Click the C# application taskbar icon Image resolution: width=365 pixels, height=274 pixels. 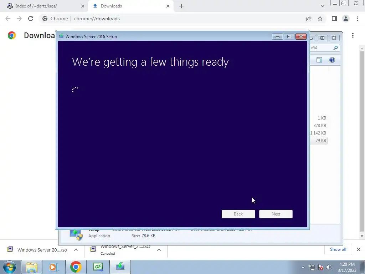(x=98, y=267)
